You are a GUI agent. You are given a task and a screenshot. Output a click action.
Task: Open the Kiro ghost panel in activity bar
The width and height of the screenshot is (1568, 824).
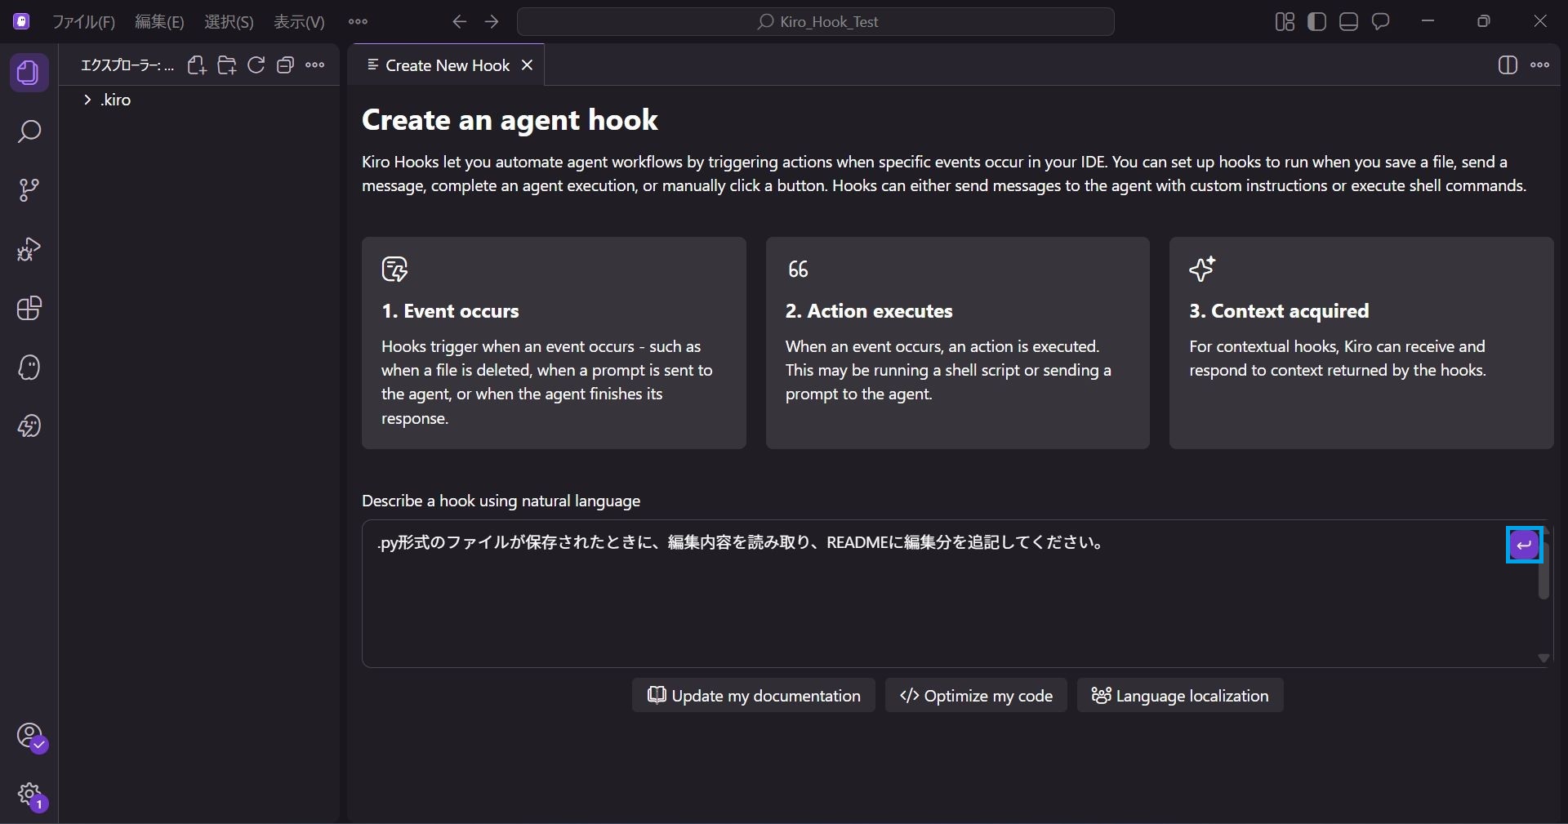point(29,367)
